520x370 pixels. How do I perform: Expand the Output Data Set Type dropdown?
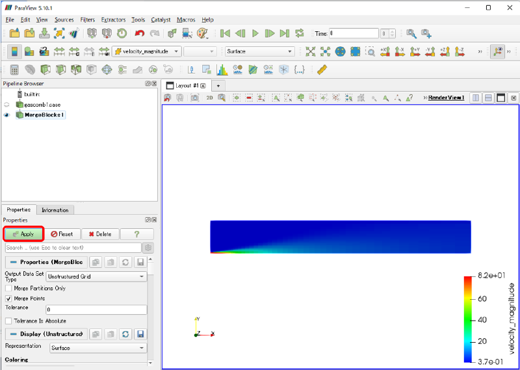tap(96, 276)
